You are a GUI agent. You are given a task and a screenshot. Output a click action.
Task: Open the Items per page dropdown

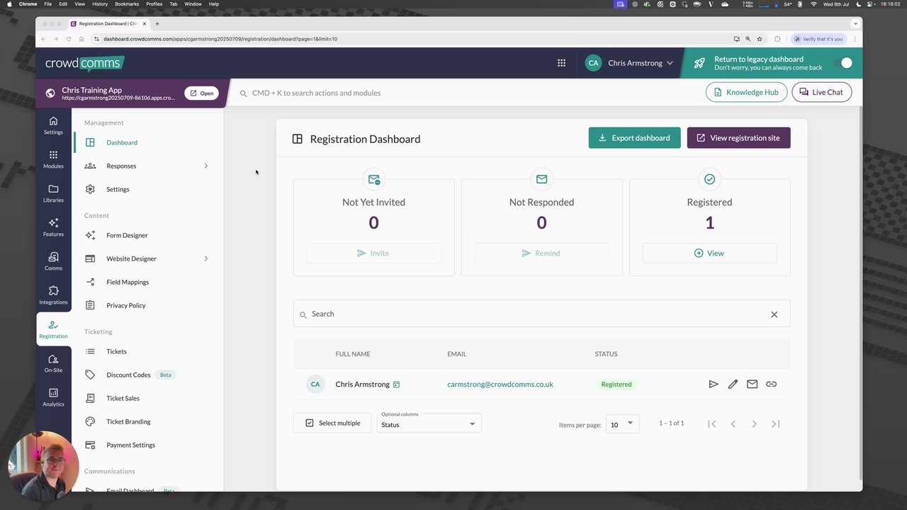(622, 424)
